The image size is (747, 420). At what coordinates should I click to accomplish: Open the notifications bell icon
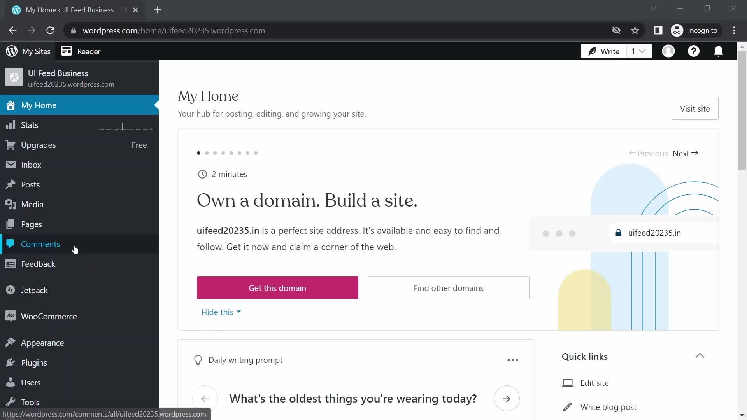[719, 51]
